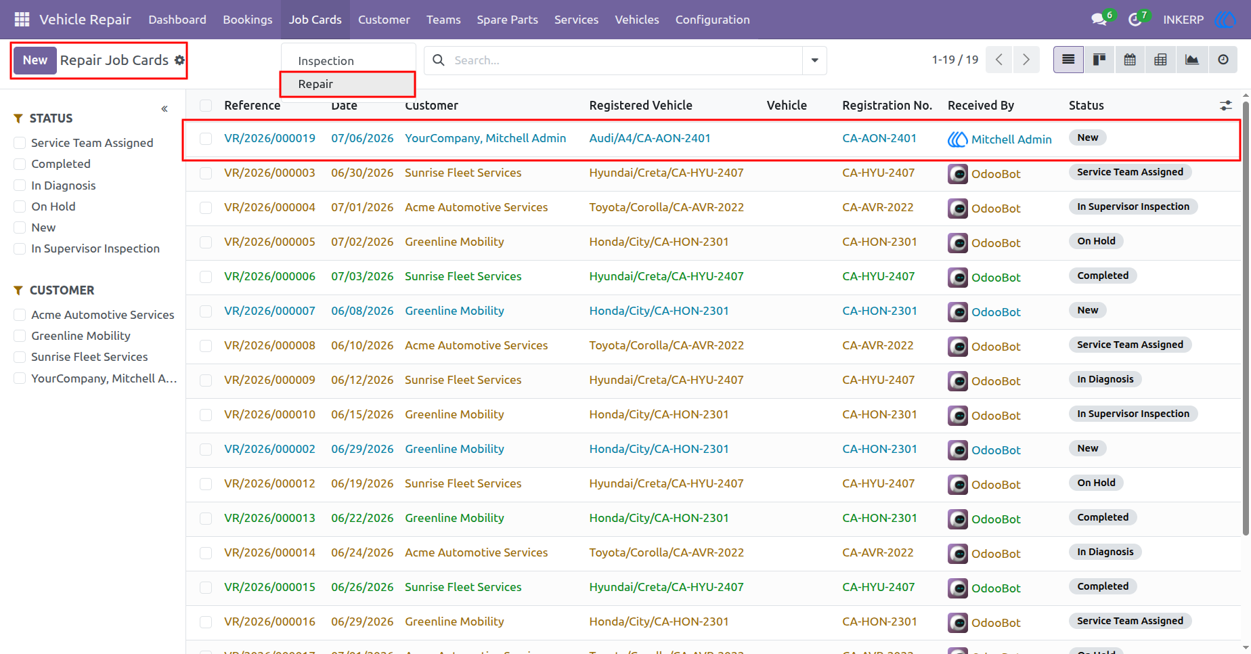
Task: Open the activities clock icon
Action: click(1135, 20)
